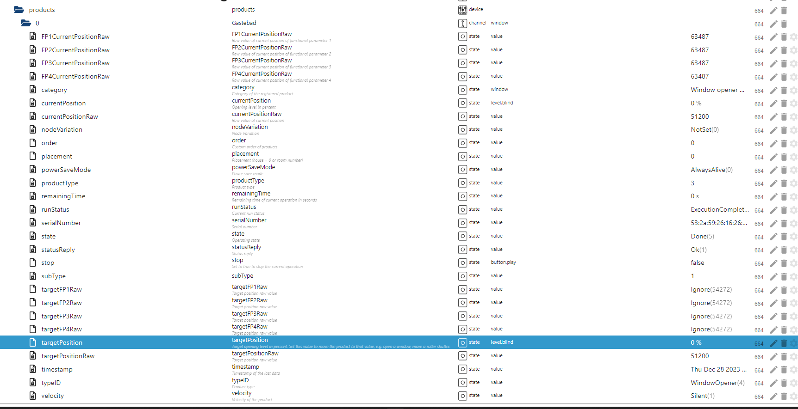This screenshot has width=798, height=409.
Task: Click the 0 % value of targetPosition
Action: pos(696,342)
